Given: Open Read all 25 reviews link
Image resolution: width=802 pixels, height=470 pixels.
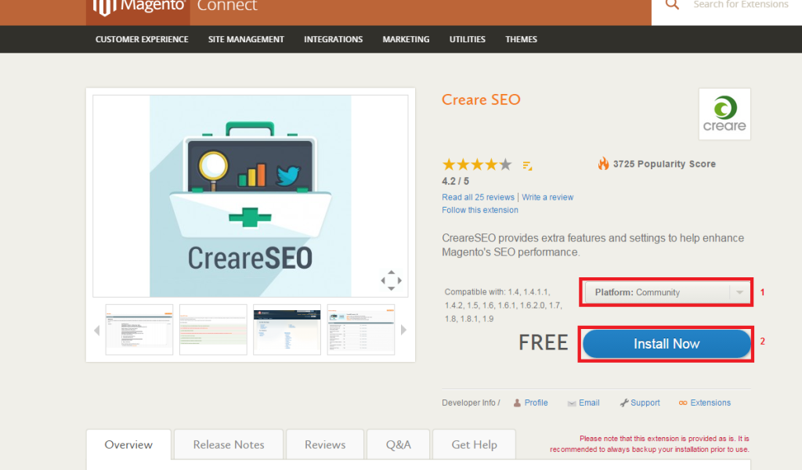Looking at the screenshot, I should tap(479, 197).
